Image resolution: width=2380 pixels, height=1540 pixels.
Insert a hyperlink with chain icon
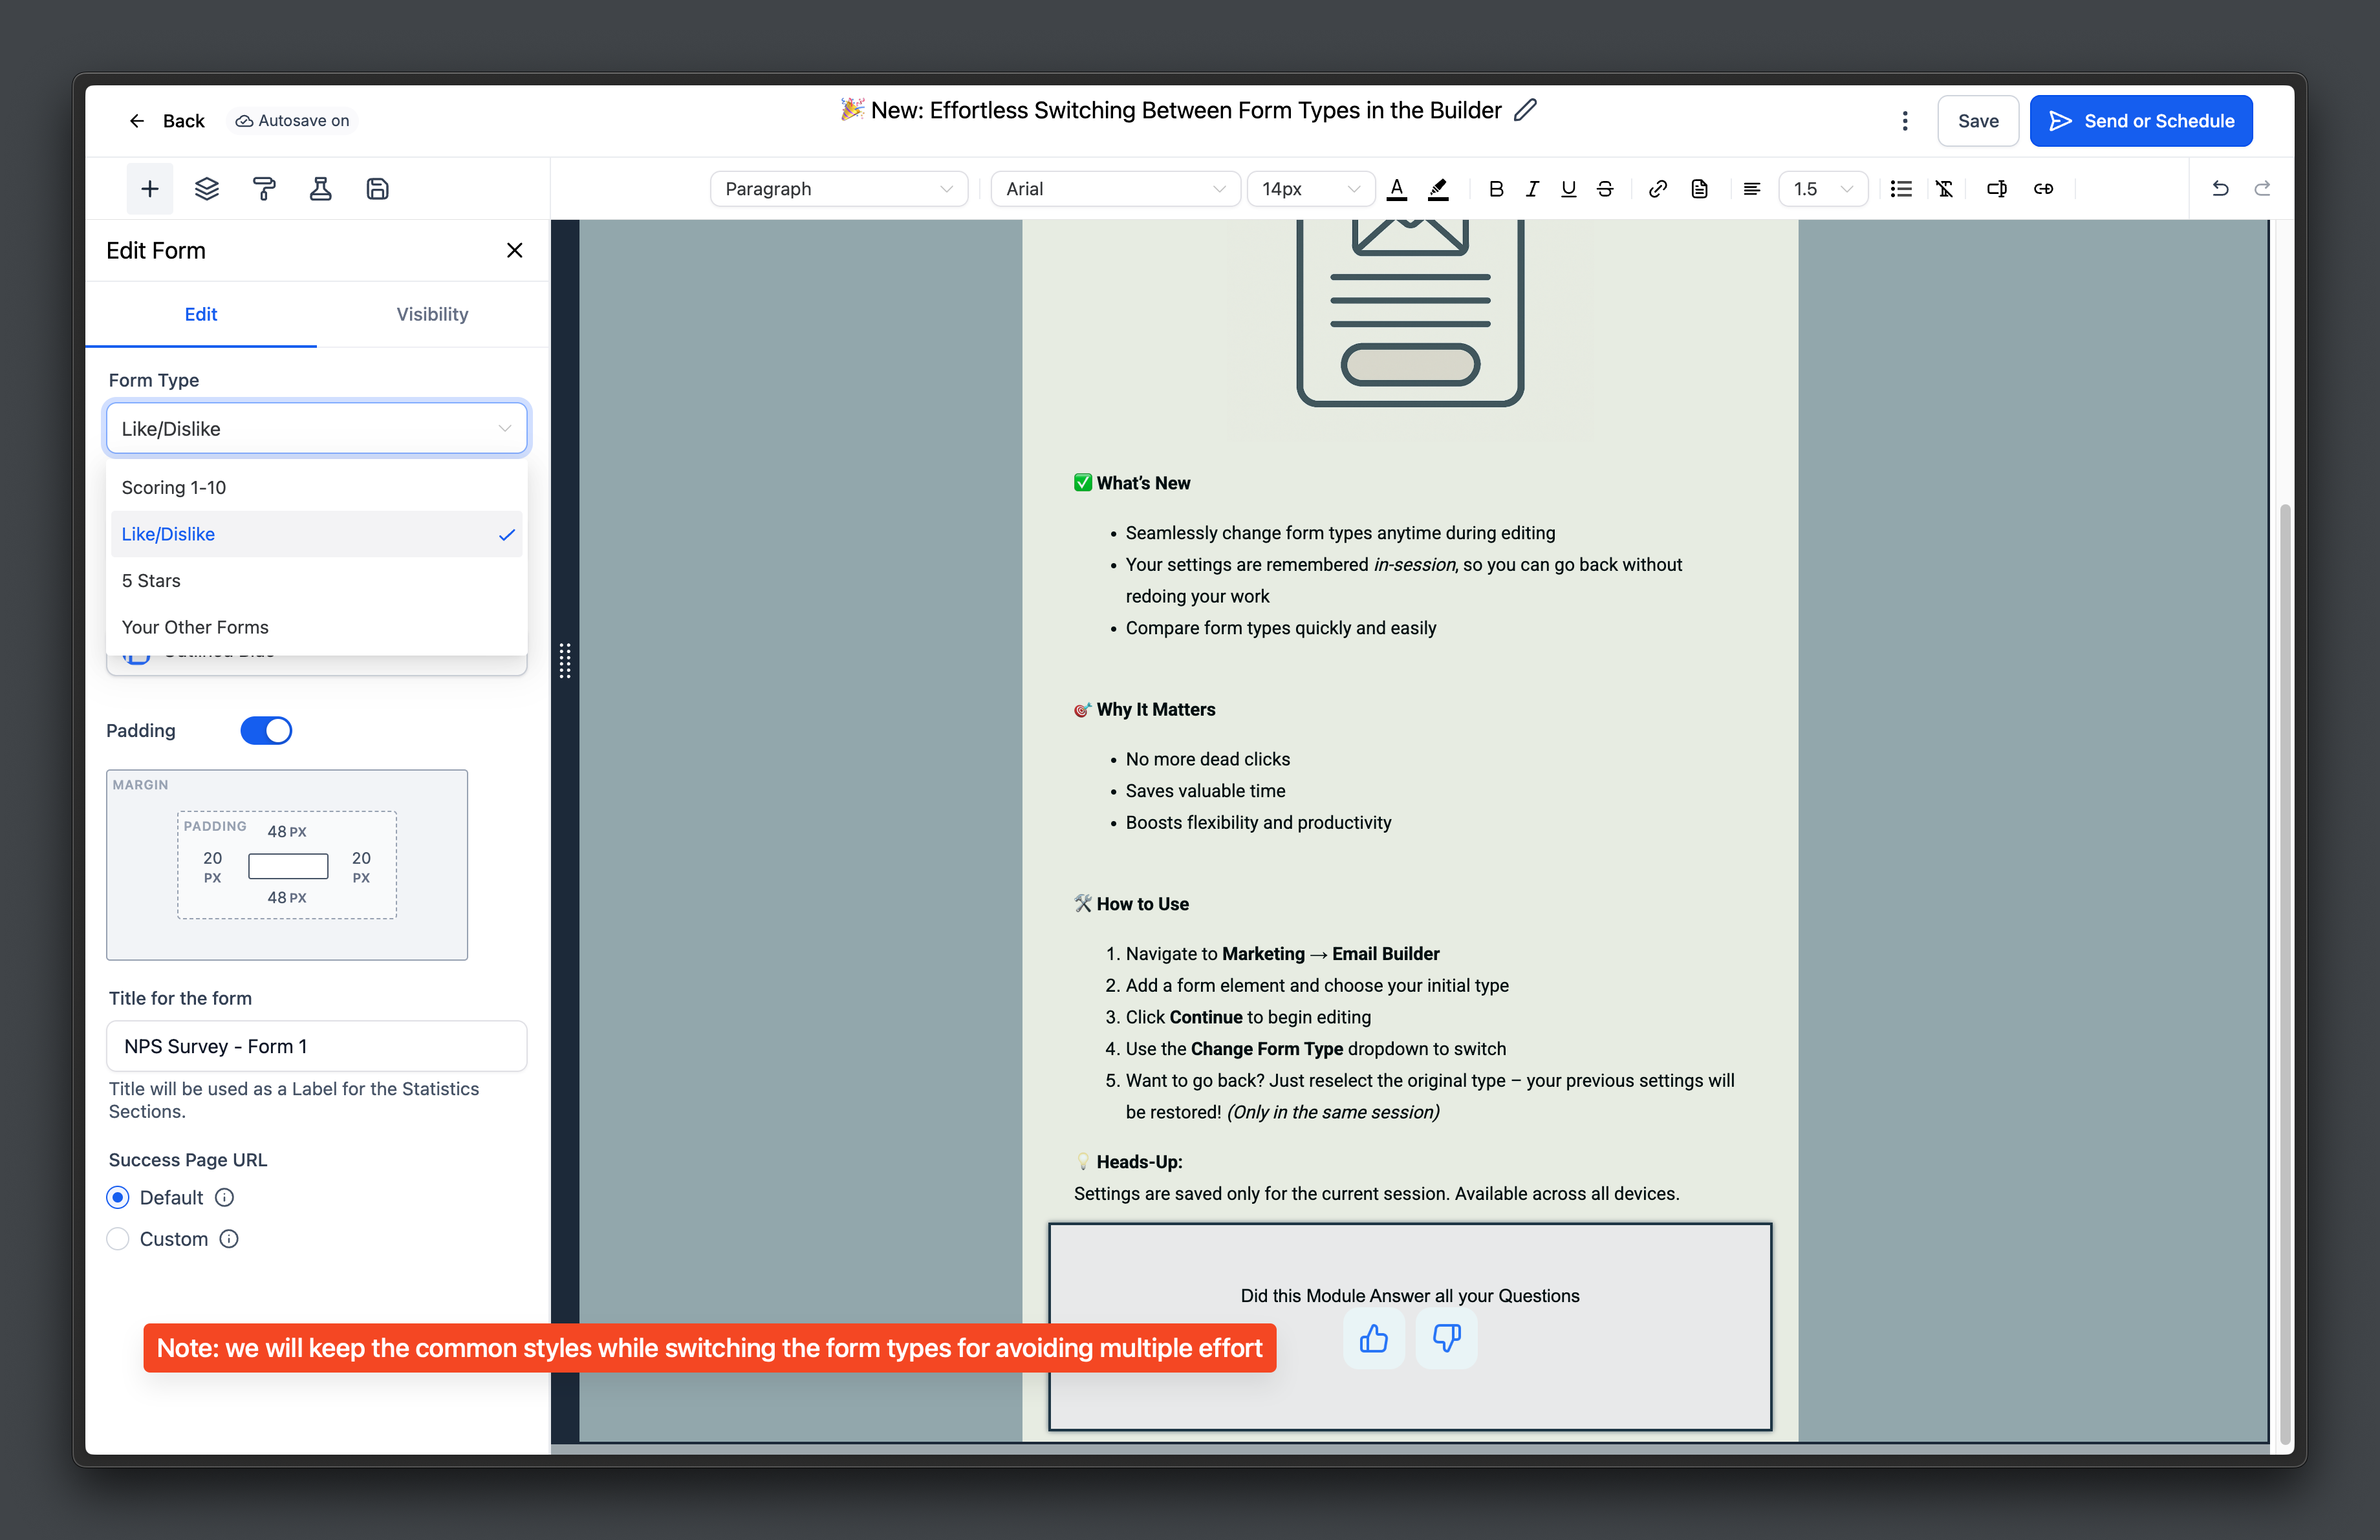[x=1658, y=189]
